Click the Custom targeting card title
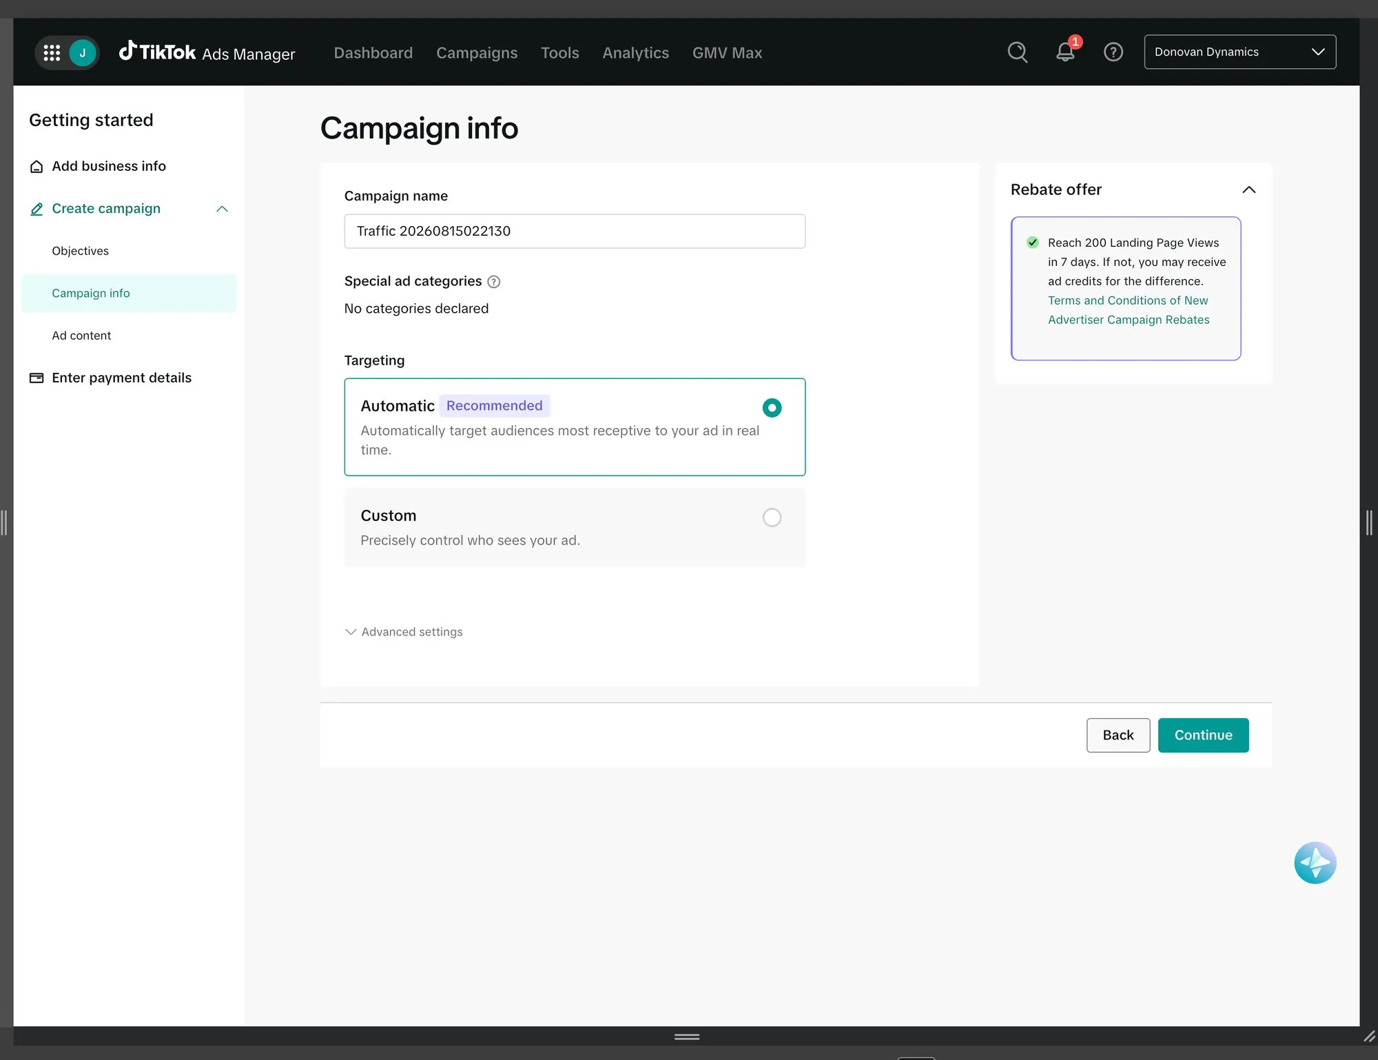1378x1060 pixels. point(389,516)
